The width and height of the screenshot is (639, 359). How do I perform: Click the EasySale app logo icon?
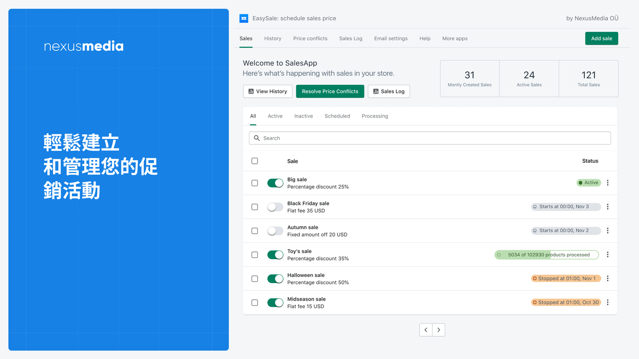click(x=244, y=18)
